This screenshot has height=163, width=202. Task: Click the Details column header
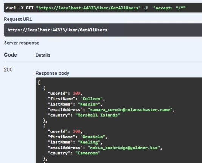point(43,55)
